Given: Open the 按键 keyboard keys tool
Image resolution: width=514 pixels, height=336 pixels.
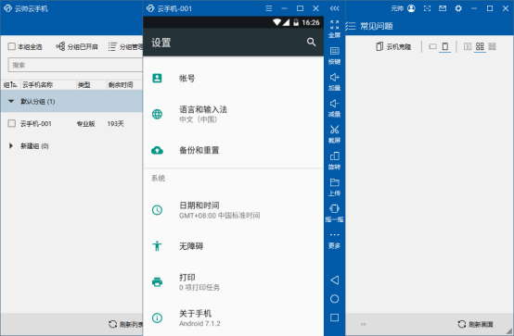Looking at the screenshot, I should pos(334,56).
